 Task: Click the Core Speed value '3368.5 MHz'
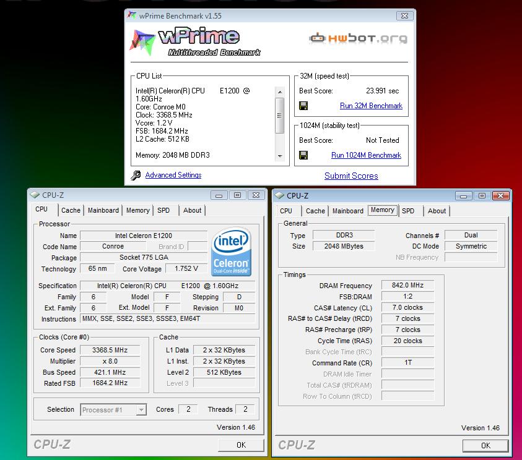[x=110, y=350]
